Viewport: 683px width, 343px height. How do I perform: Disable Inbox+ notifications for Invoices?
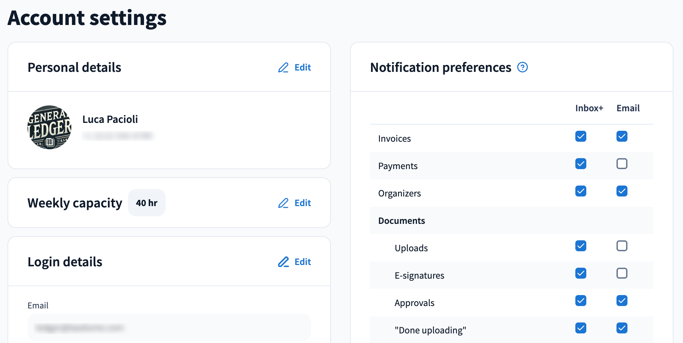(x=580, y=136)
